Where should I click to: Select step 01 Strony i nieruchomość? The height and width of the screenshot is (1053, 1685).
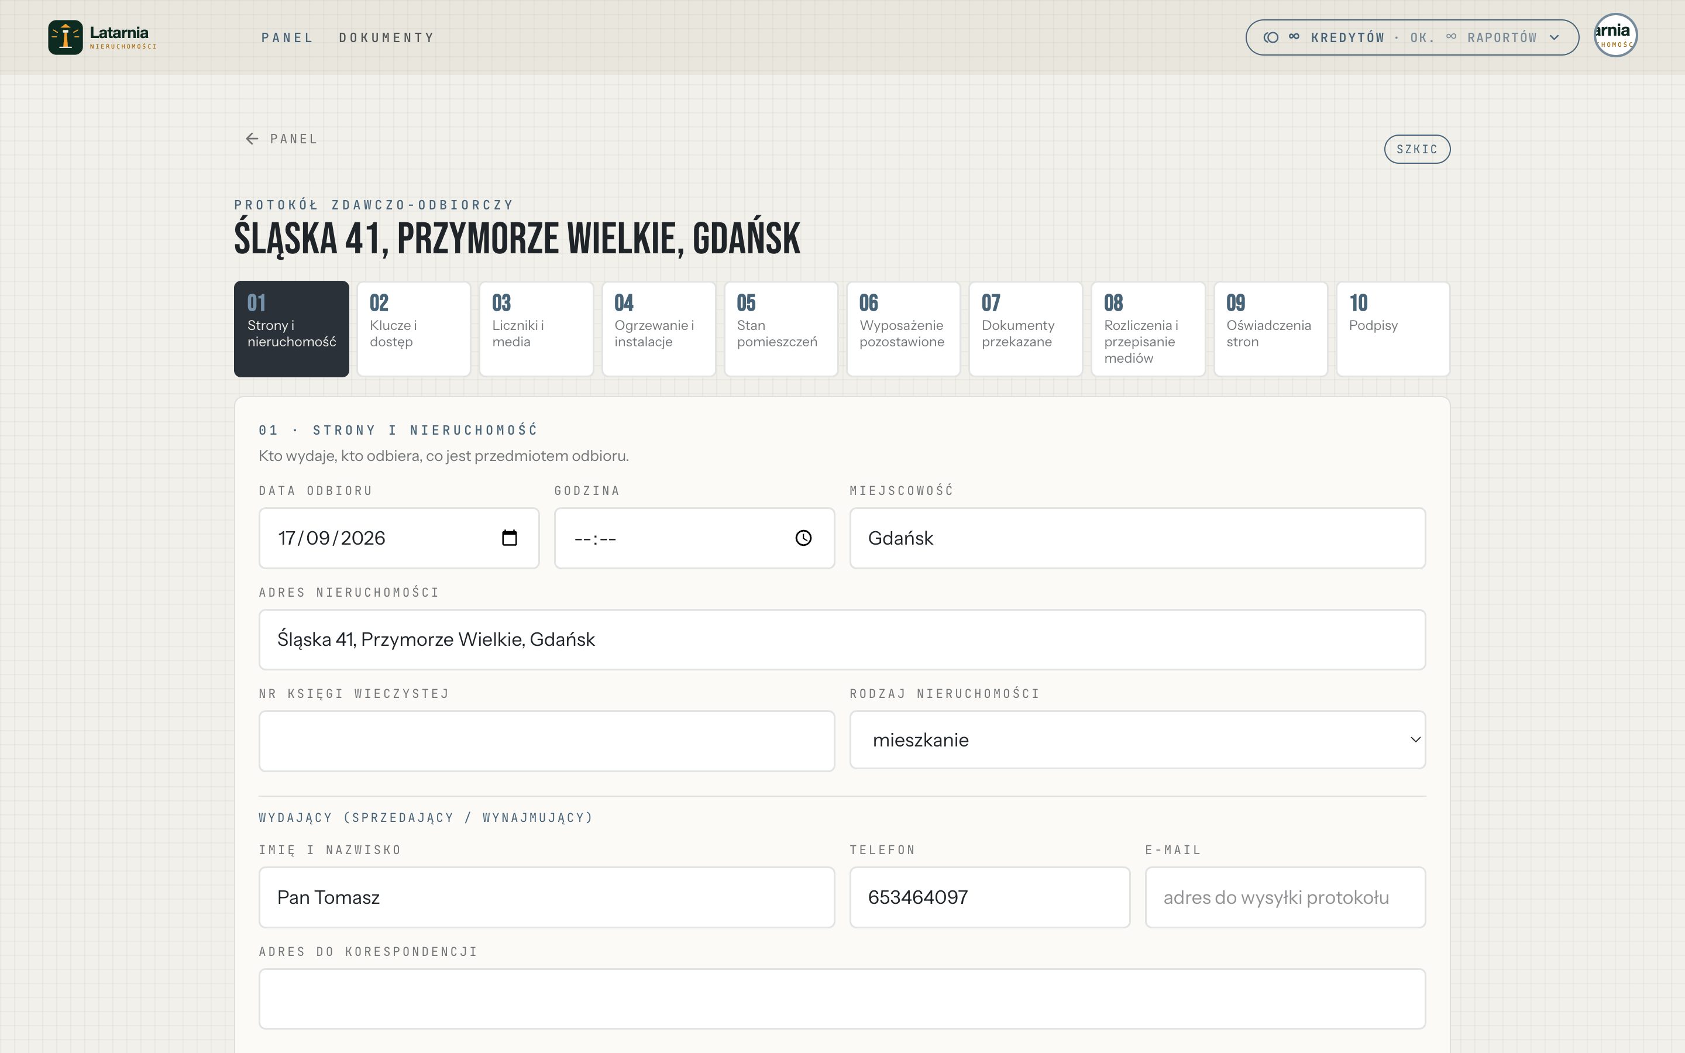point(291,329)
